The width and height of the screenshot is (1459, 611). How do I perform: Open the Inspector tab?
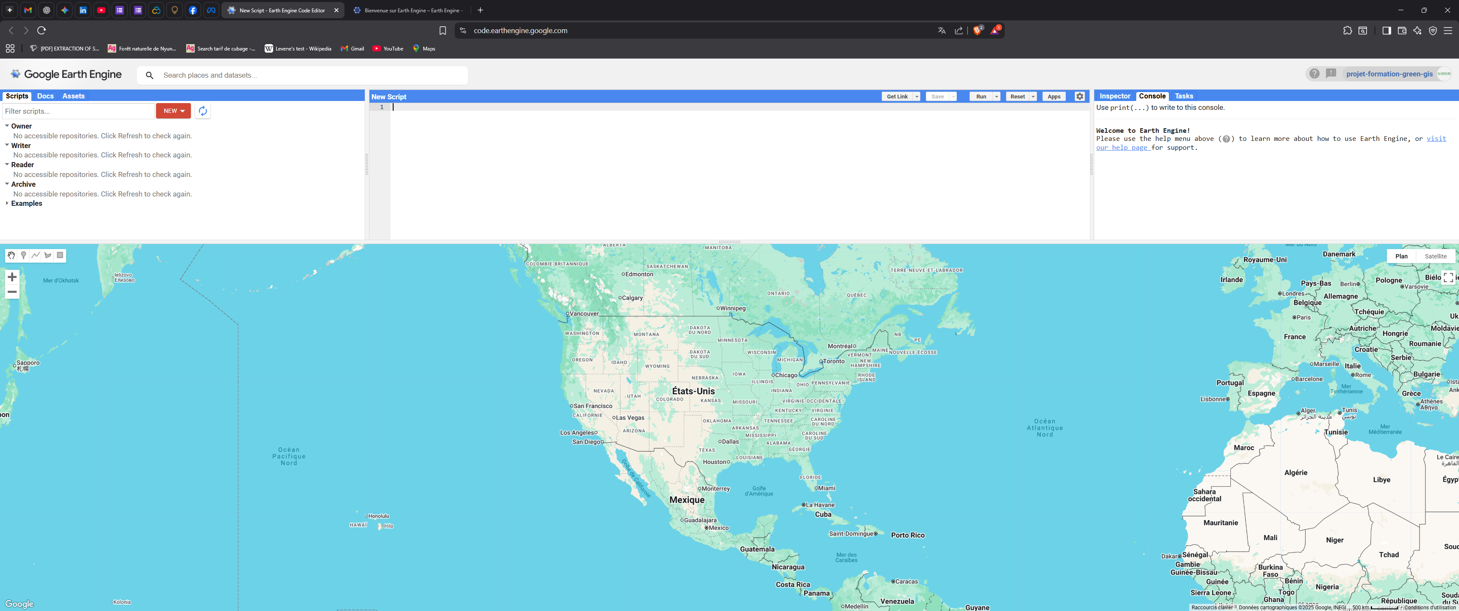click(x=1114, y=96)
